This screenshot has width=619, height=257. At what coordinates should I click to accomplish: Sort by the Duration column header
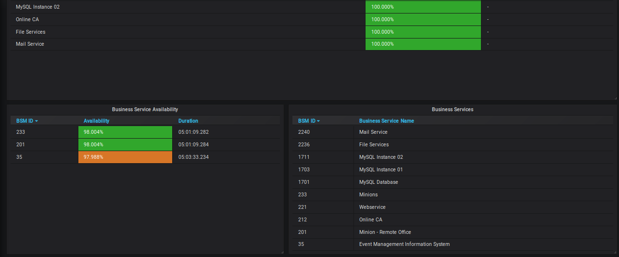188,121
